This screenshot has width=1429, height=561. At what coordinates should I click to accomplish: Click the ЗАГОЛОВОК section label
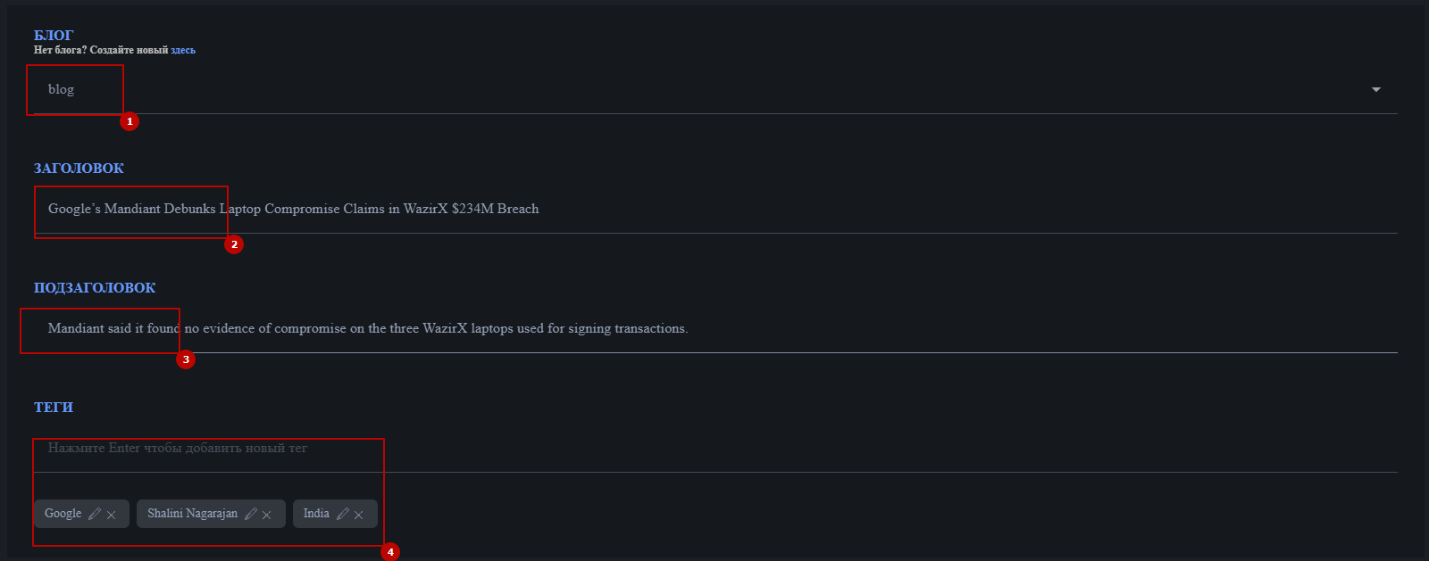[x=79, y=169]
